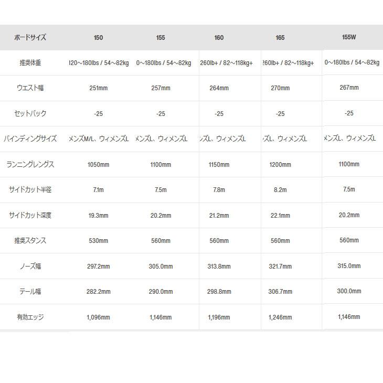The height and width of the screenshot is (383, 383).
Task: Select the tail width value 290.0mm
Action: [161, 291]
